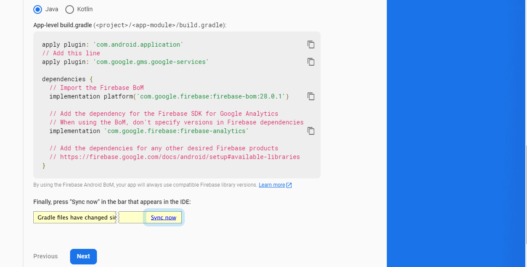527x267 pixels.
Task: Copy the firebase-analytics implementation line
Action: click(311, 131)
